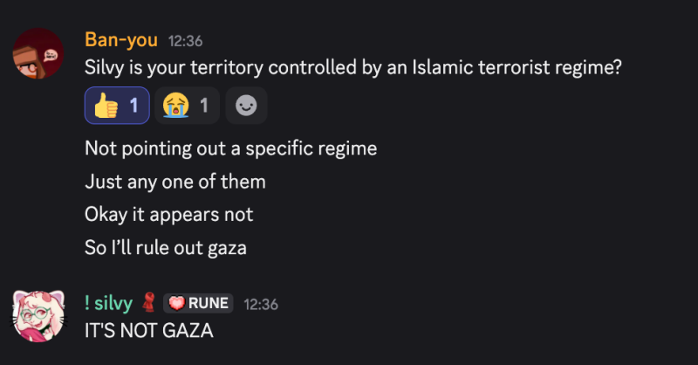The height and width of the screenshot is (365, 698).
Task: Click the "So I'll rule out gaza" message
Action: click(x=166, y=247)
